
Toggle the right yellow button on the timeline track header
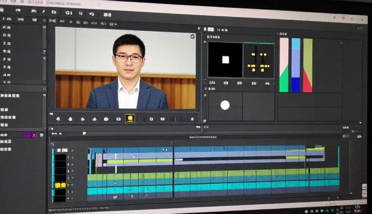[x=63, y=185]
